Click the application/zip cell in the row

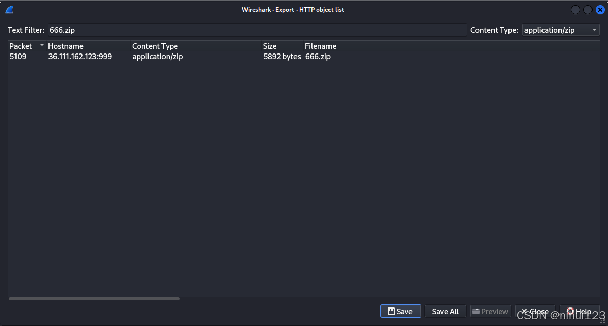click(x=157, y=57)
